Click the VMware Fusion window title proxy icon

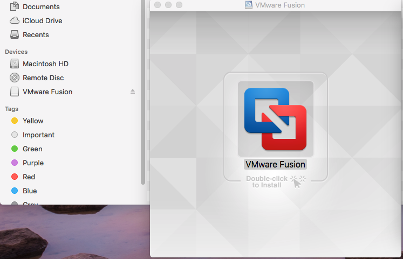point(249,5)
